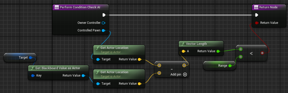Select the Return Node title bar

point(268,7)
